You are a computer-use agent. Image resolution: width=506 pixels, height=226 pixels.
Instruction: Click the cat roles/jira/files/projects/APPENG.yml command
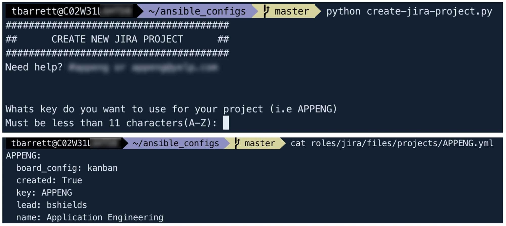pyautogui.click(x=392, y=143)
